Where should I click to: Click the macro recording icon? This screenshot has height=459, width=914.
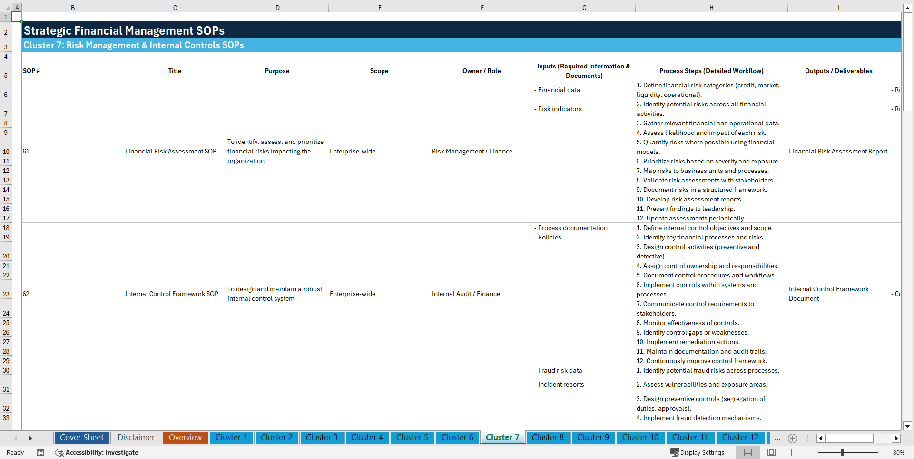pyautogui.click(x=40, y=453)
